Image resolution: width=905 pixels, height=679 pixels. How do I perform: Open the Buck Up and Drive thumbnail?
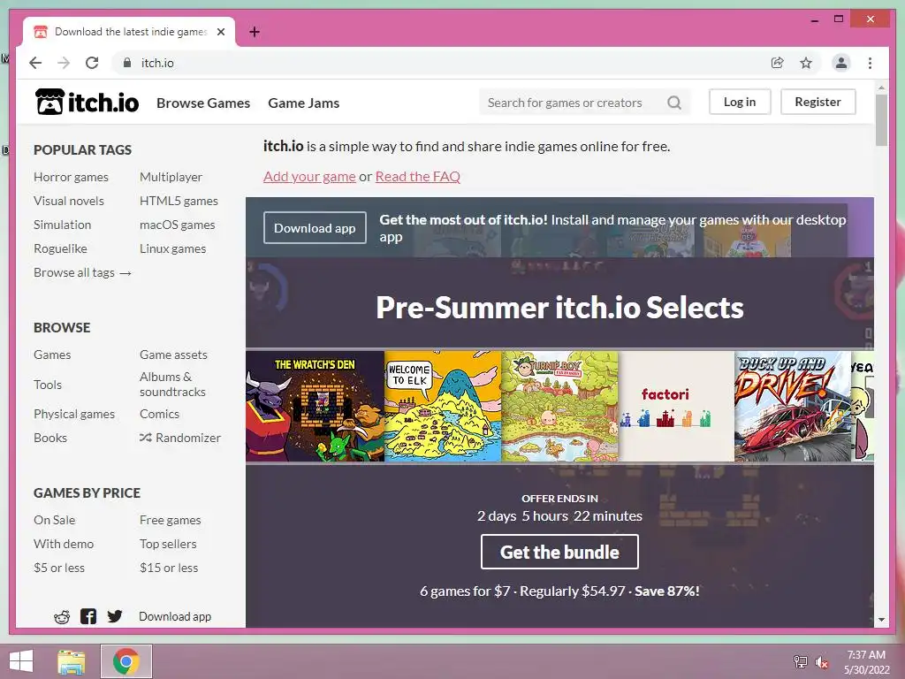click(x=792, y=407)
